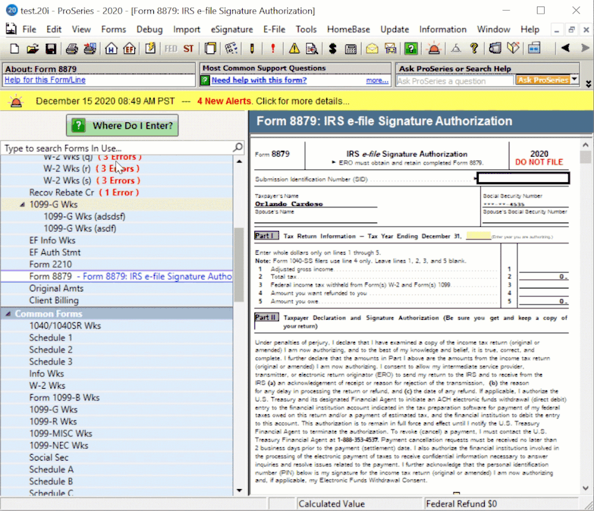The width and height of the screenshot is (594, 511).
Task: Click the red alert siren toolbar icon
Action: (x=435, y=49)
